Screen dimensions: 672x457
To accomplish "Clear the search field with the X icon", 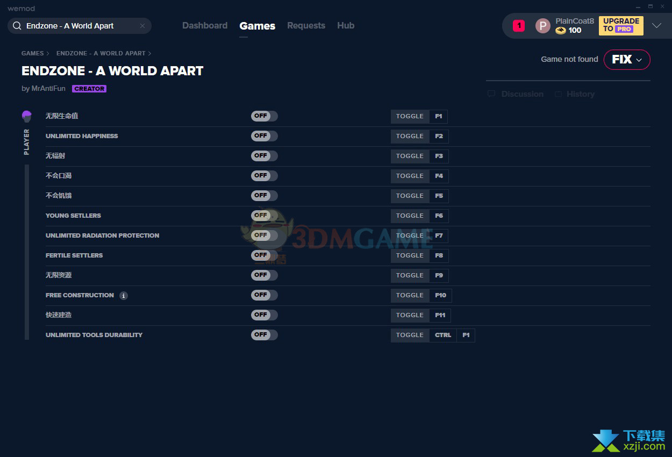I will click(x=142, y=26).
